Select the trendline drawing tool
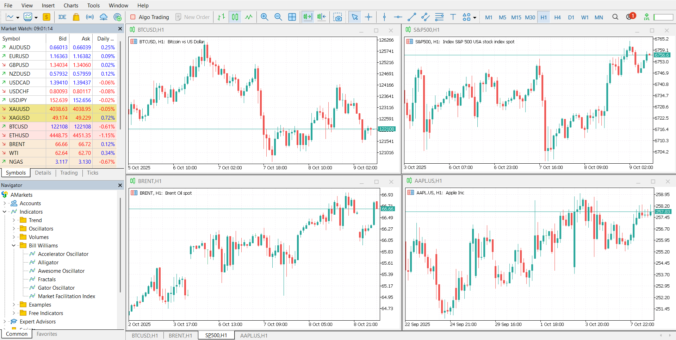This screenshot has width=676, height=340. pos(412,17)
